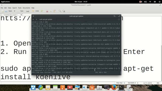Screen dimensions: 162x91
Task: Click the date and time in top panel
Action: coord(81,2)
